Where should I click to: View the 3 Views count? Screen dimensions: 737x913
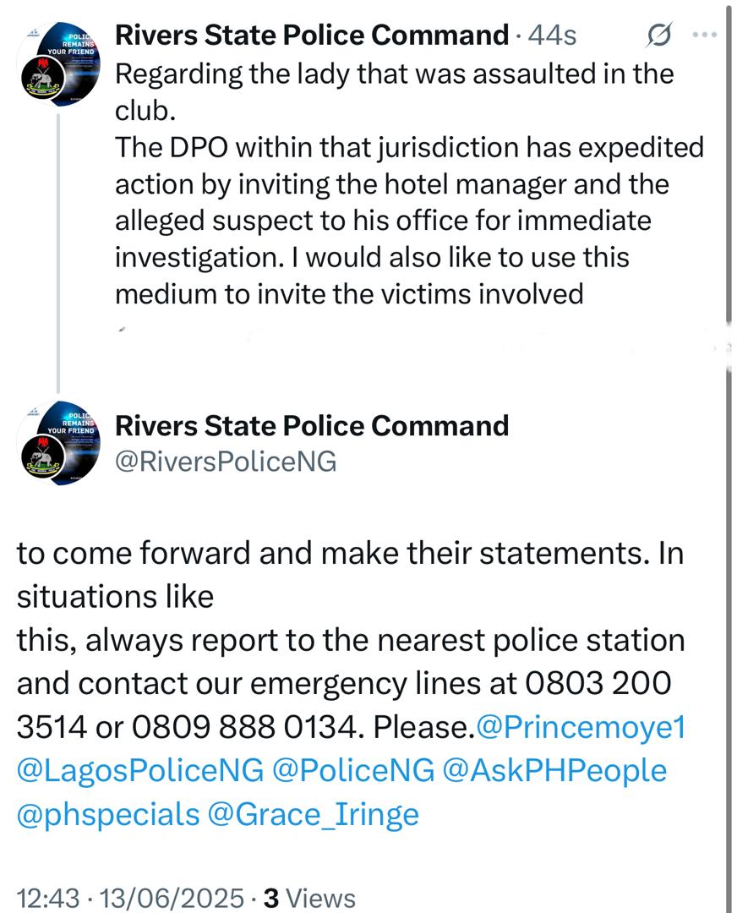point(309,897)
